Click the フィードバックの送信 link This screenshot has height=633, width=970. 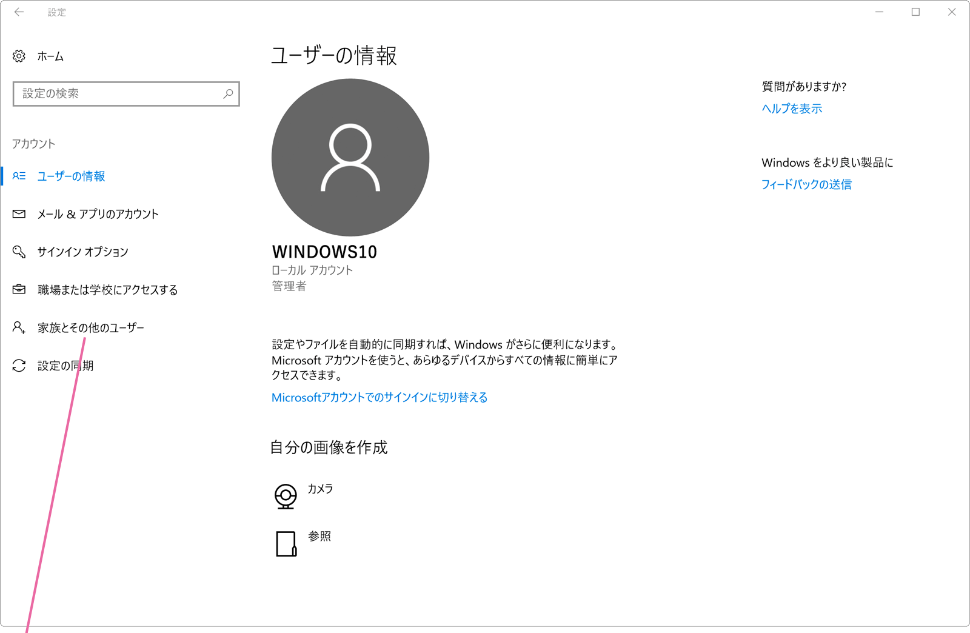tap(806, 184)
